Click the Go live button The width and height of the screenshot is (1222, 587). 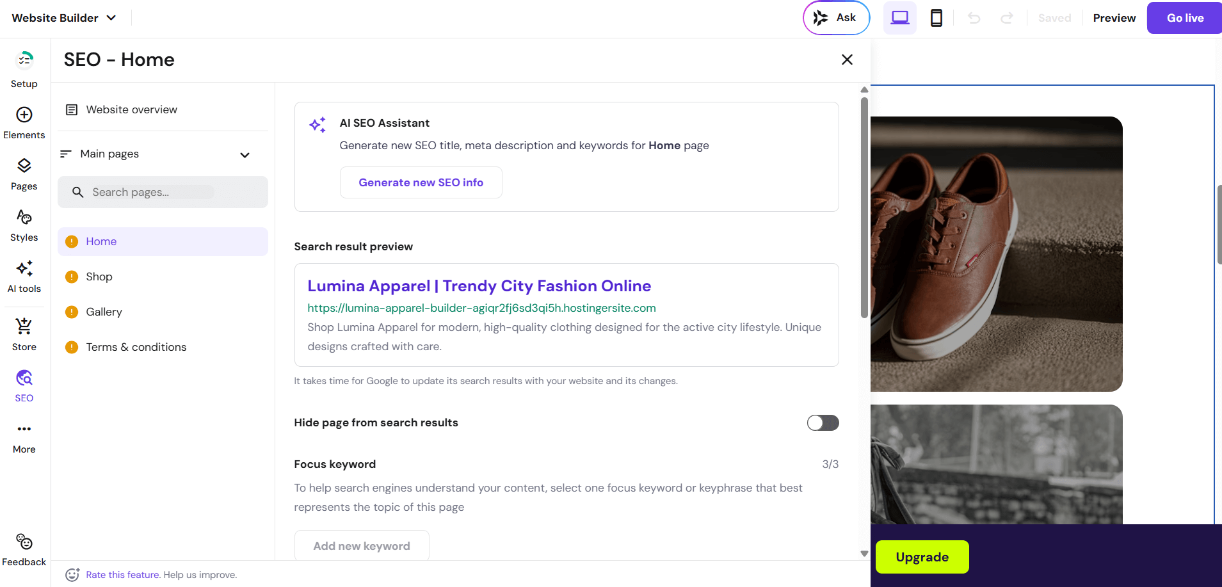tap(1183, 17)
